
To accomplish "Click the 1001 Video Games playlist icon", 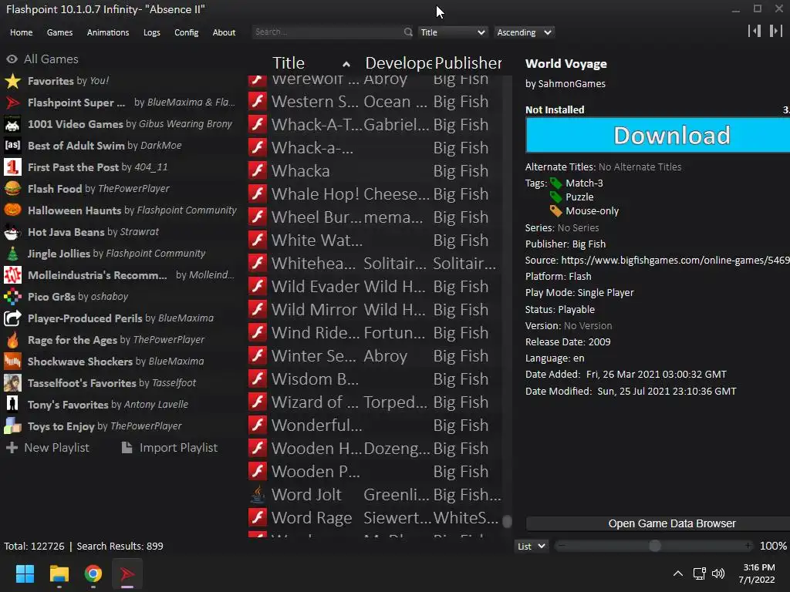I will (x=12, y=124).
